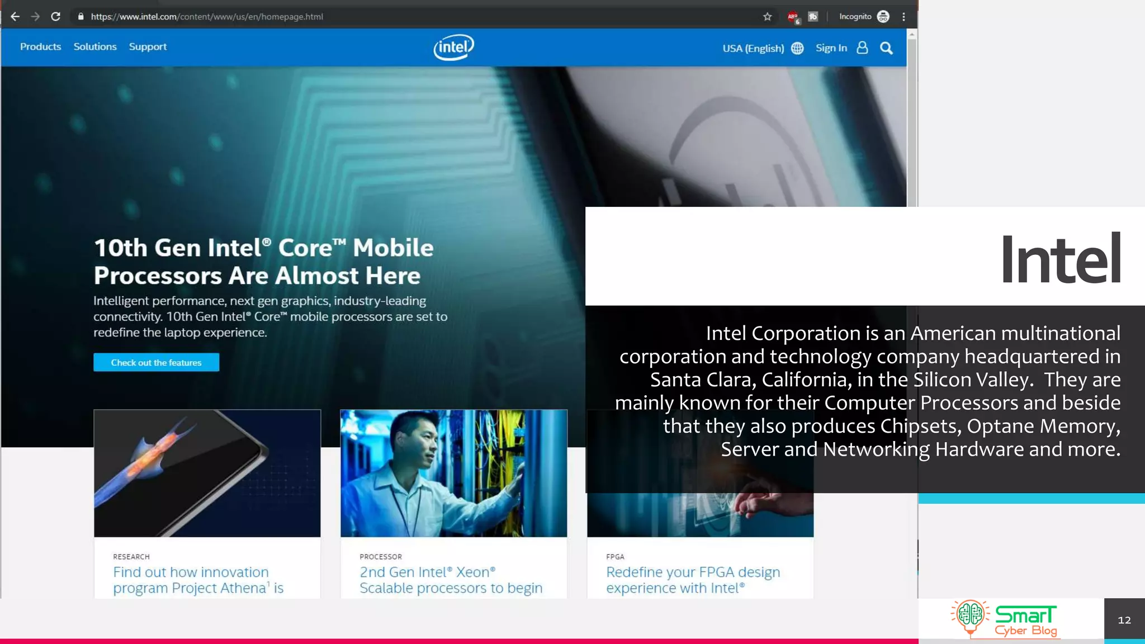The height and width of the screenshot is (644, 1145).
Task: Click the Intel site search magnifier
Action: click(x=886, y=48)
